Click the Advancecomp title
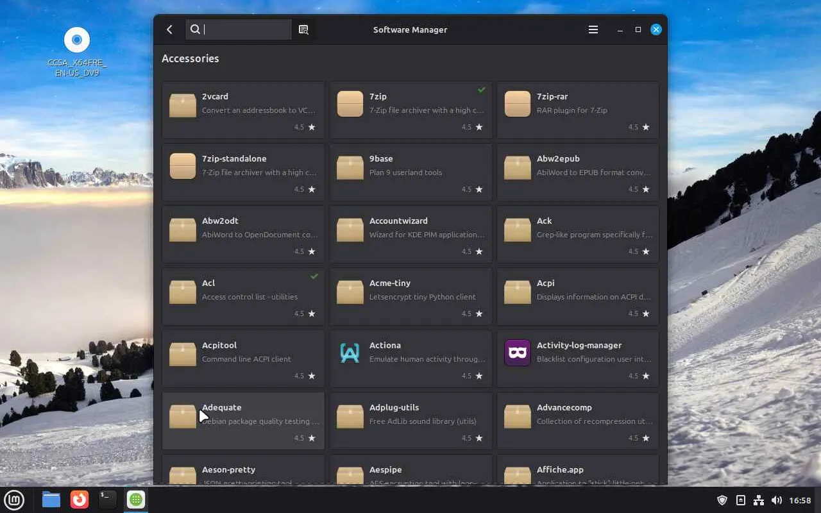Viewport: 821px width, 513px height. [564, 407]
